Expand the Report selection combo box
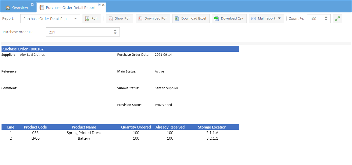352x165 pixels. point(75,19)
